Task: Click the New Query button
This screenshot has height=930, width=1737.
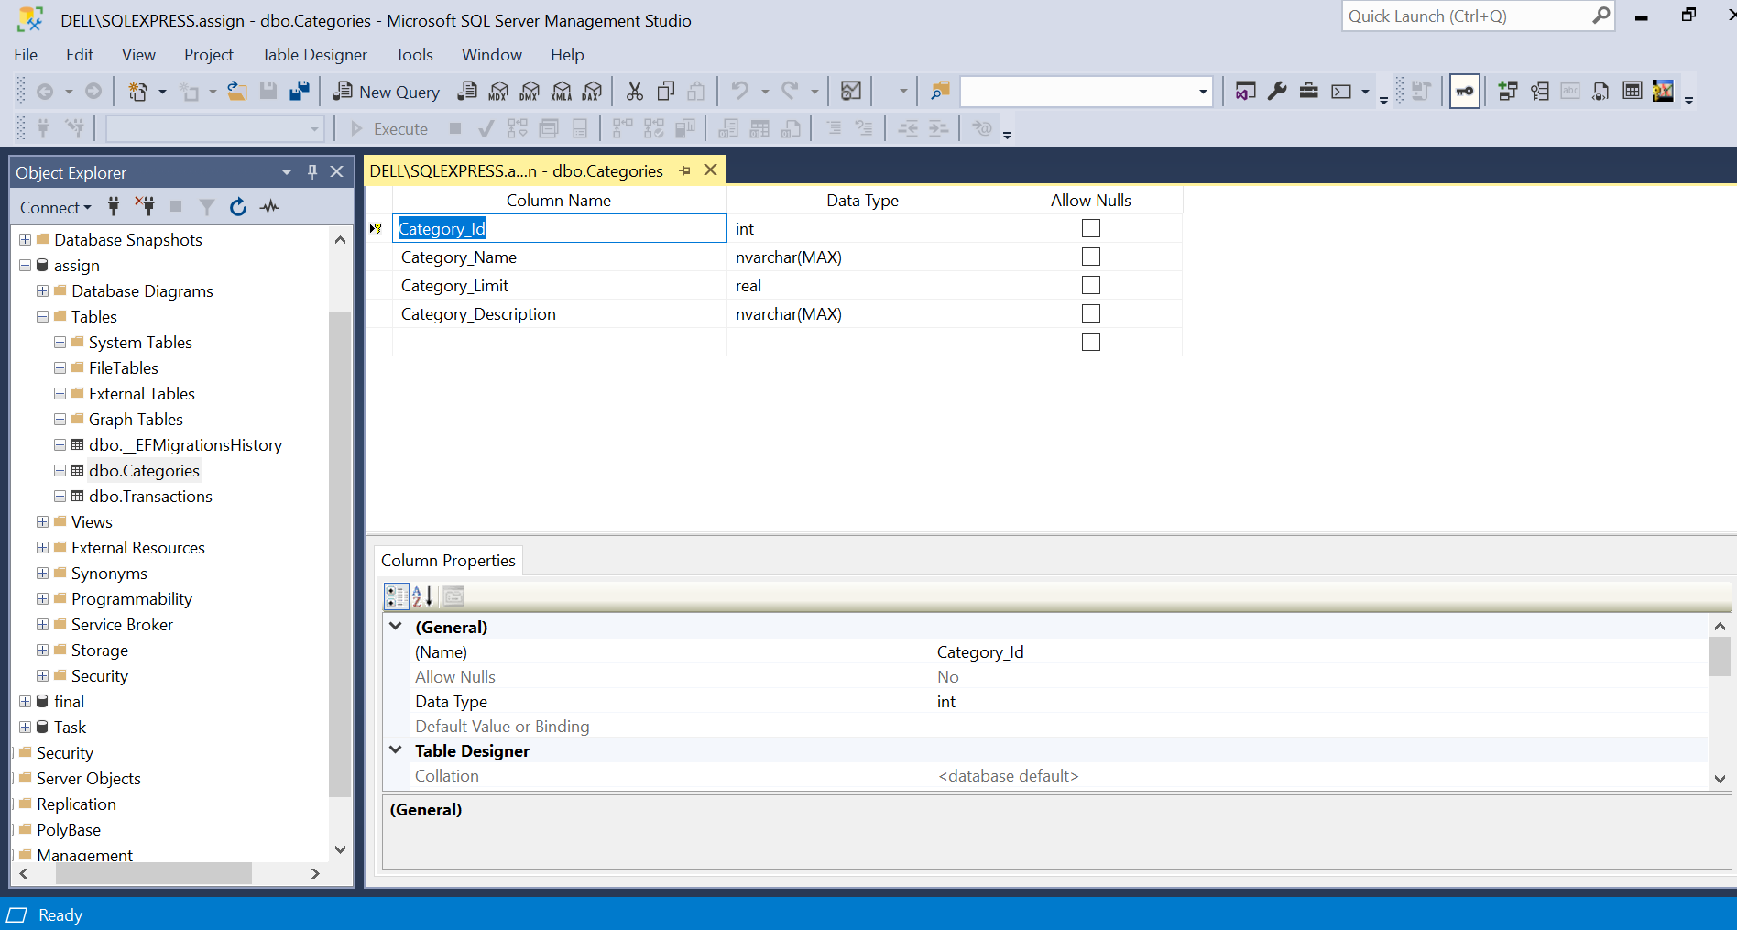Action: [386, 92]
